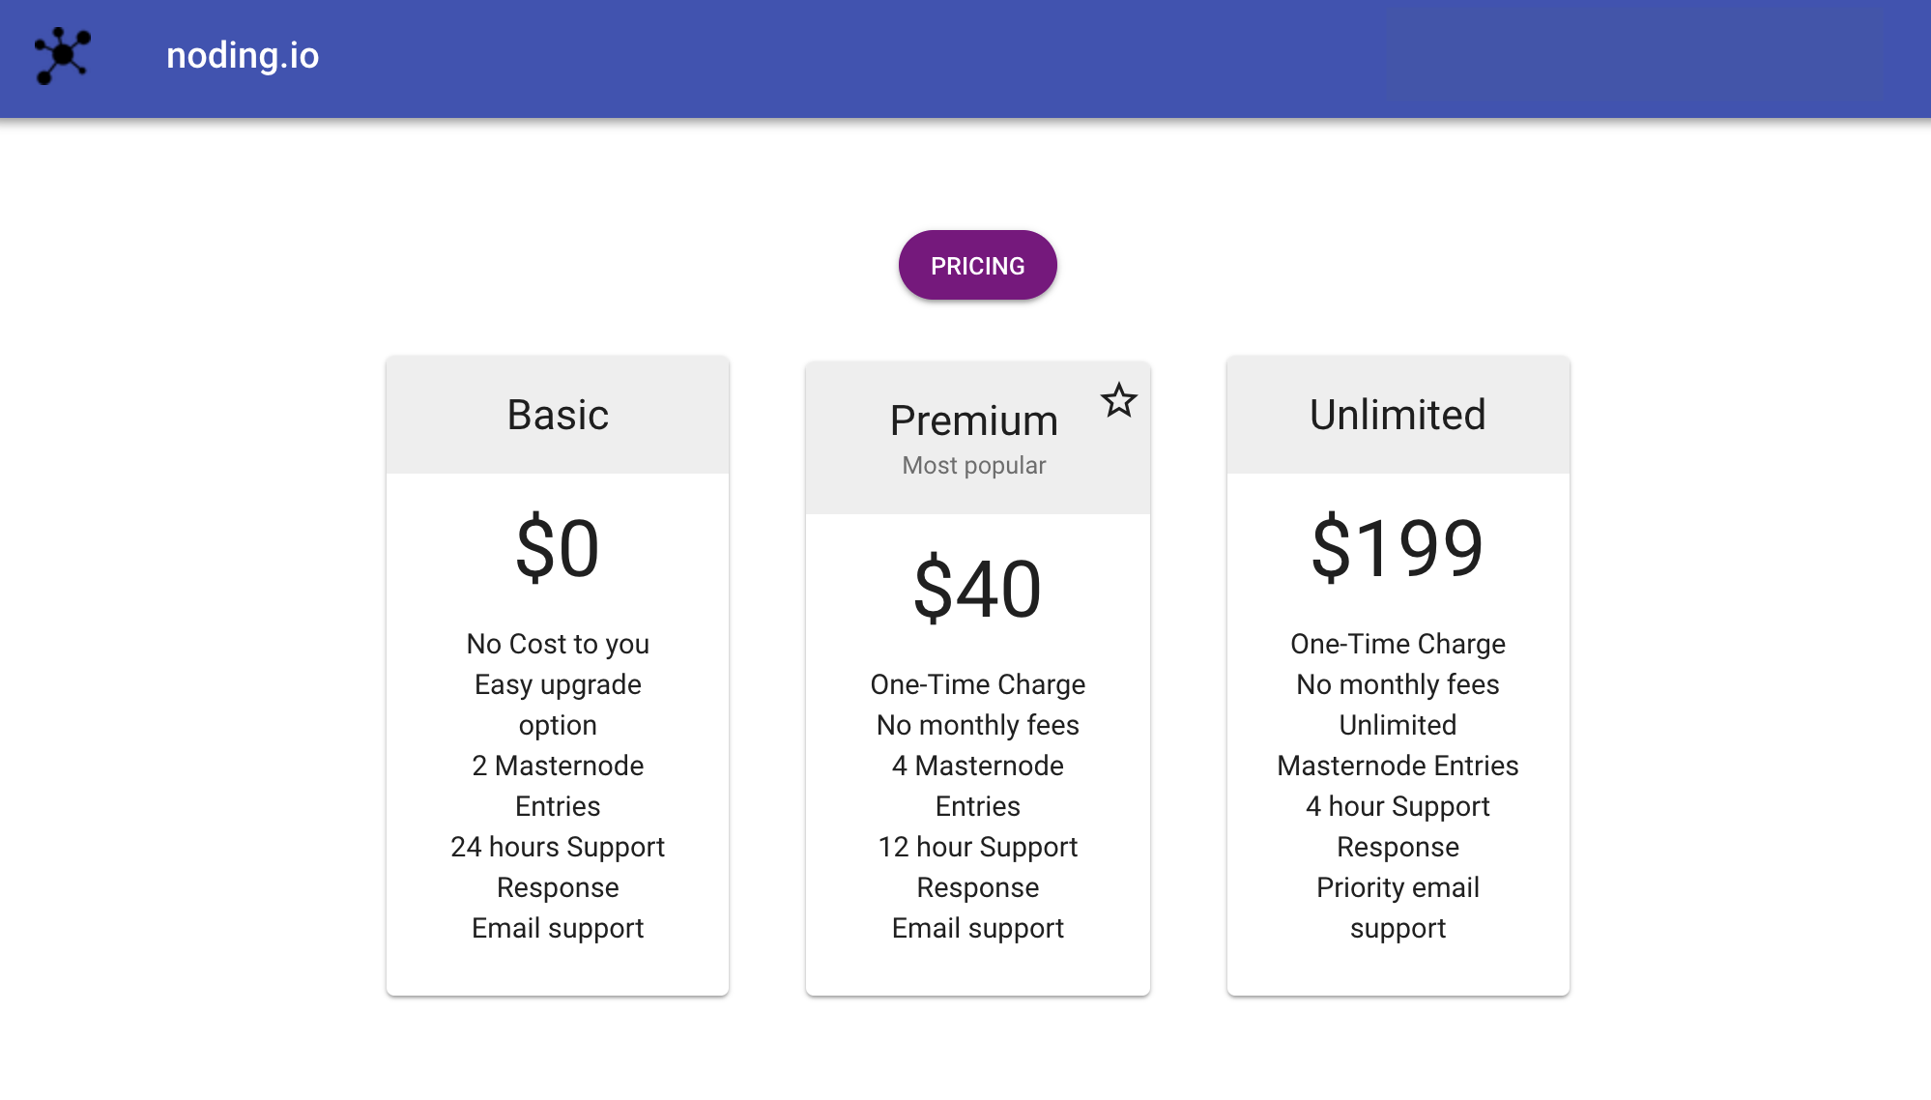Click the noding.io site title

click(243, 56)
